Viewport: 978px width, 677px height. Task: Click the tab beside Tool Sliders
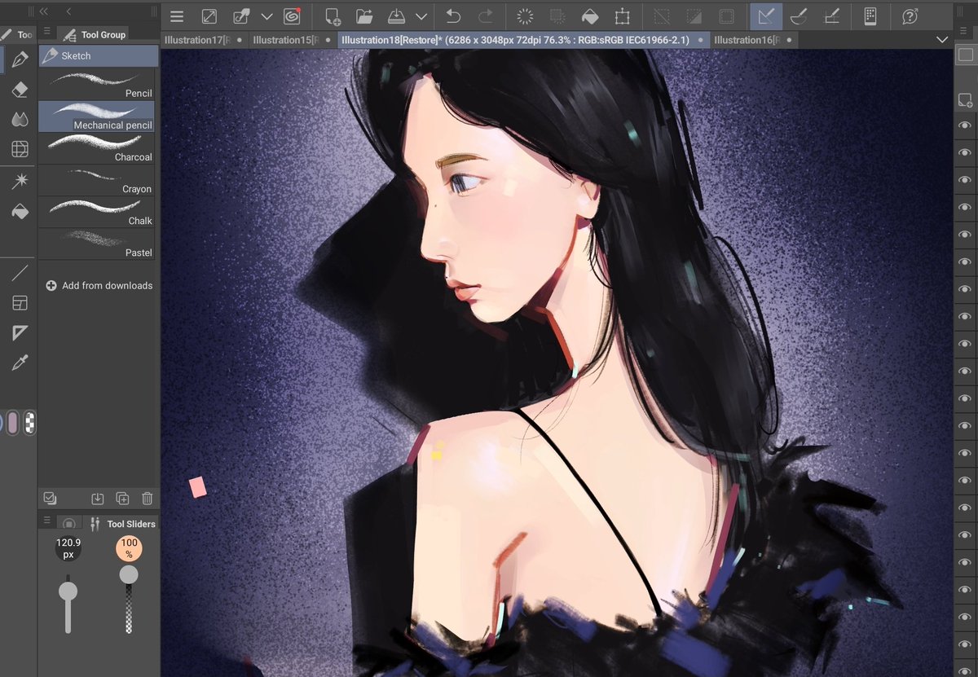(69, 524)
